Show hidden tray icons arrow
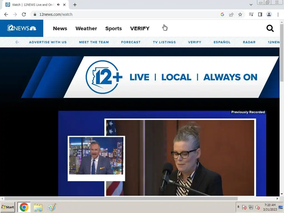284x213 pixels. point(238,207)
